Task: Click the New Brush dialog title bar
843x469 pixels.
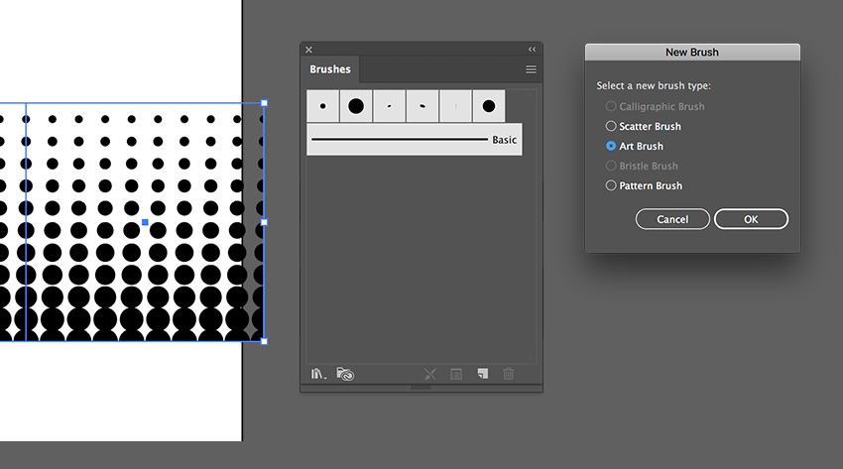Action: tap(692, 53)
